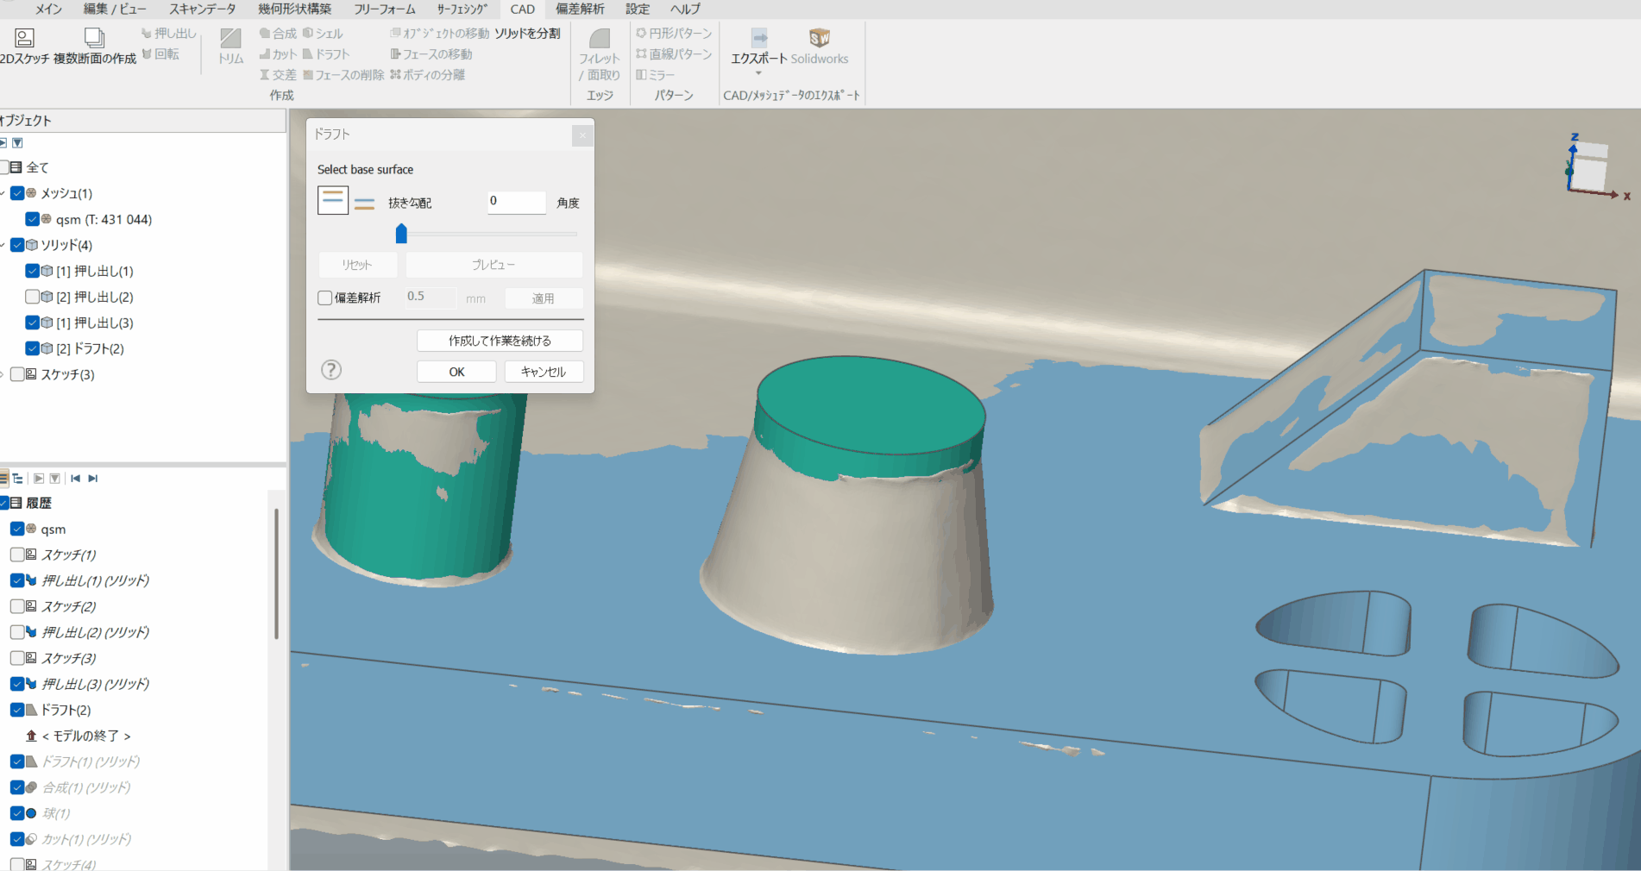Open the スキャンデータ ribbon tab
The height and width of the screenshot is (871, 1641).
tap(202, 9)
